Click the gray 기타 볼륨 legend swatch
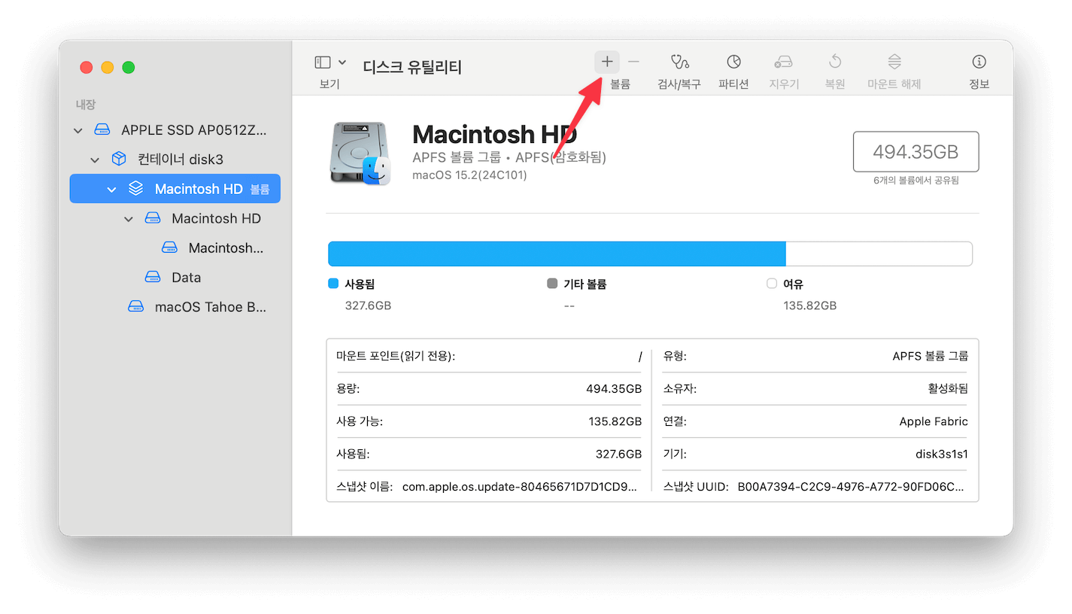The image size is (1072, 614). point(552,284)
